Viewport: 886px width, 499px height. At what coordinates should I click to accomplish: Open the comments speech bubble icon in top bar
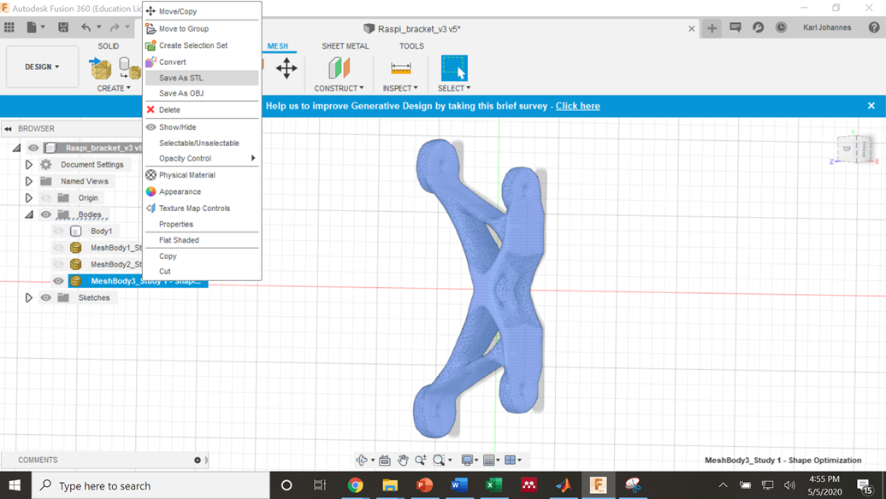[735, 27]
